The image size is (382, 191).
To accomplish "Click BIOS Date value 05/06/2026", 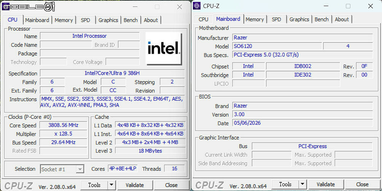I will (x=302, y=123).
